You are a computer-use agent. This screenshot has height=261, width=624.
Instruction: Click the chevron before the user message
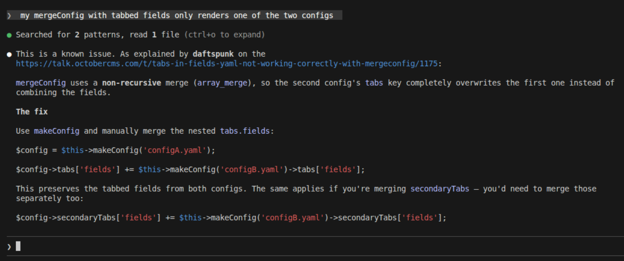[9, 16]
